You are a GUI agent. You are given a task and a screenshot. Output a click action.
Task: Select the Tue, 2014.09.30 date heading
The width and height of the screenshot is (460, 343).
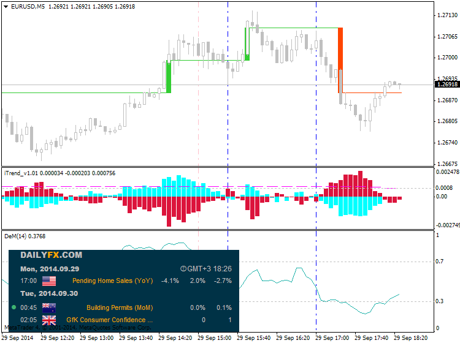click(x=49, y=293)
